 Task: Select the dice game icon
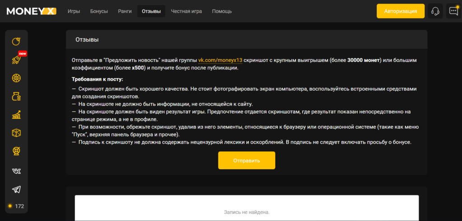coord(17,134)
